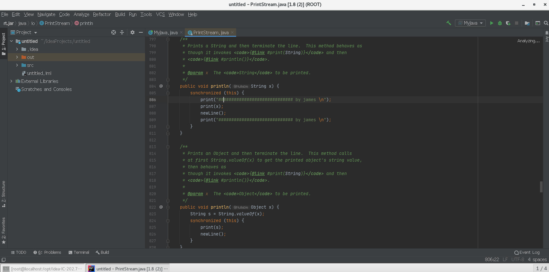Click the Analyzing... inspection indicator
The image size is (549, 272).
tap(528, 41)
